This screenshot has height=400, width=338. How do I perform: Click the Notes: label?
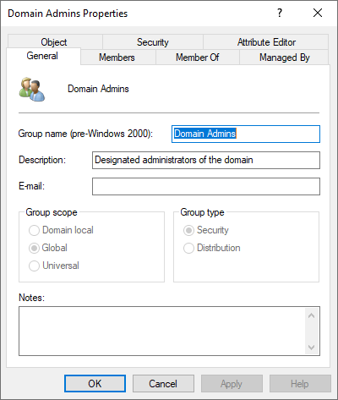pyautogui.click(x=31, y=298)
